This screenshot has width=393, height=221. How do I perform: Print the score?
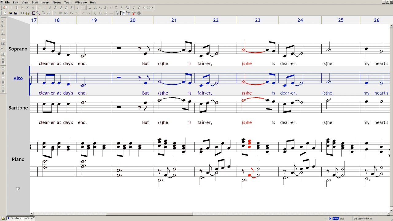click(x=49, y=13)
